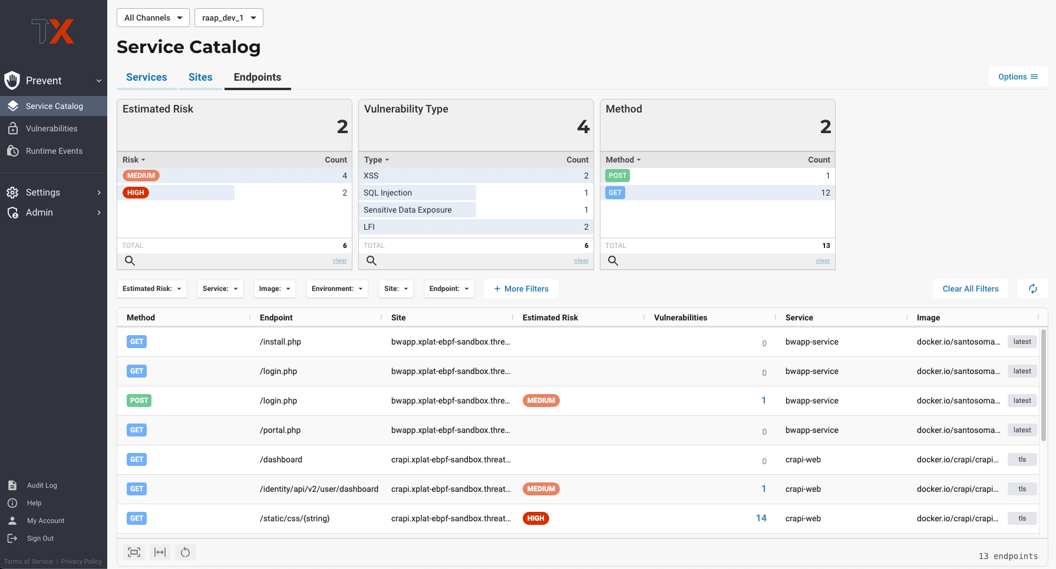1056x569 pixels.
Task: Click the TX logo
Action: click(x=53, y=32)
